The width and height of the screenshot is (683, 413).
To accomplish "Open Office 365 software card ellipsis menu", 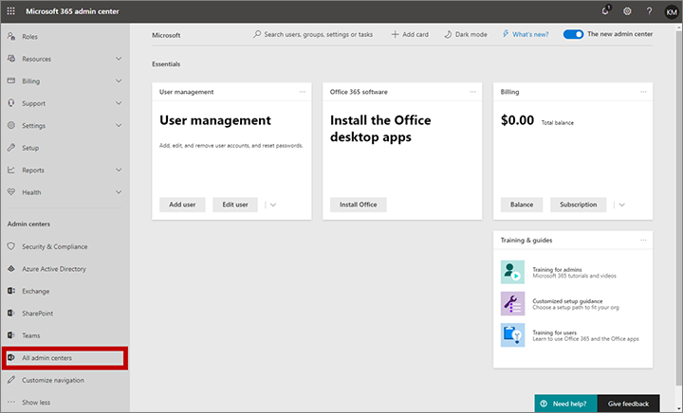I will [472, 92].
